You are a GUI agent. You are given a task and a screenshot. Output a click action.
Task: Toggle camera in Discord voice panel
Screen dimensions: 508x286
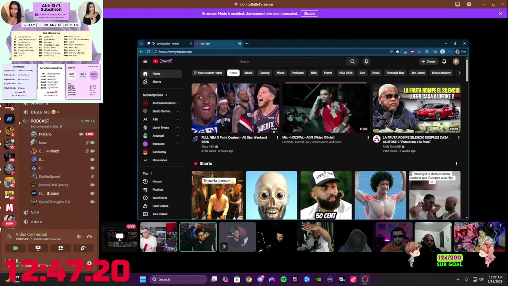point(15,248)
